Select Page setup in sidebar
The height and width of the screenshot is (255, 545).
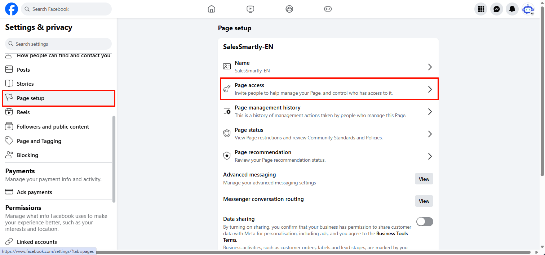click(x=58, y=98)
